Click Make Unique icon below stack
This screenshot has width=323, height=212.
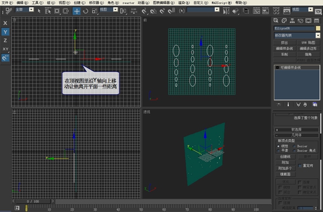pyautogui.click(x=298, y=105)
